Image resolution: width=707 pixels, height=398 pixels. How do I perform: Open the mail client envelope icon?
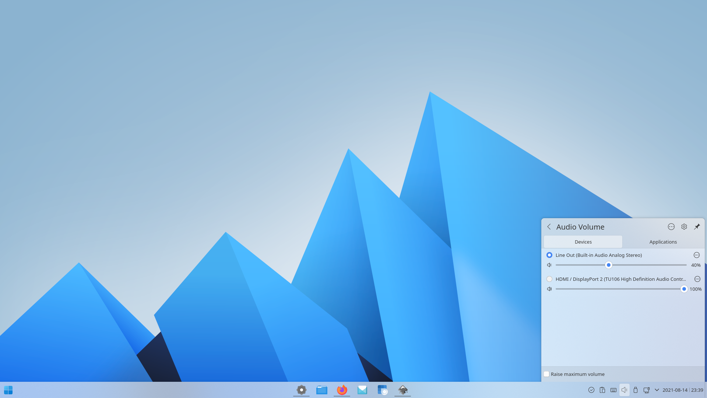362,390
